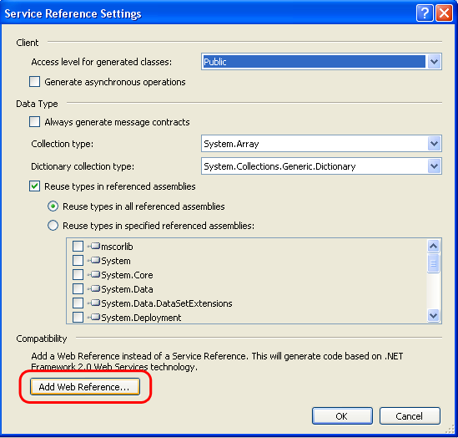Click the help question mark icon
This screenshot has height=438, width=458.
(424, 13)
